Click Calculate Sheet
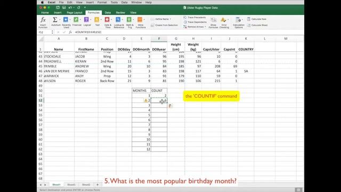 point(257,25)
